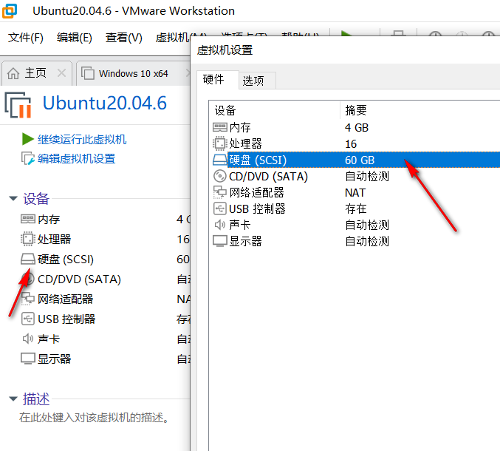Select 处理器 row icon in settings dialog

(x=219, y=143)
